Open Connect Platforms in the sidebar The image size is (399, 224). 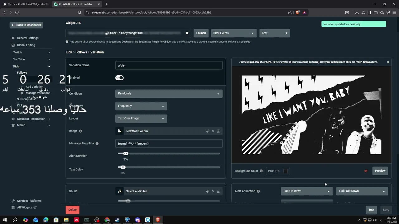29,201
